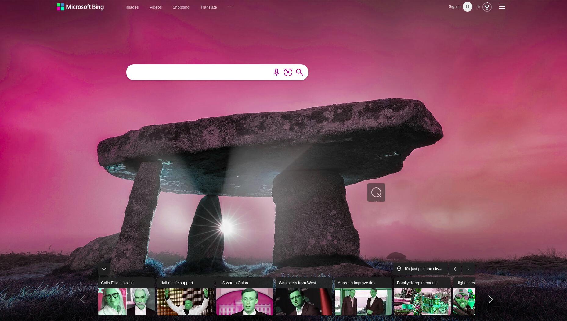Click the two men shaking hands thumbnail
The height and width of the screenshot is (321, 567).
click(x=363, y=302)
